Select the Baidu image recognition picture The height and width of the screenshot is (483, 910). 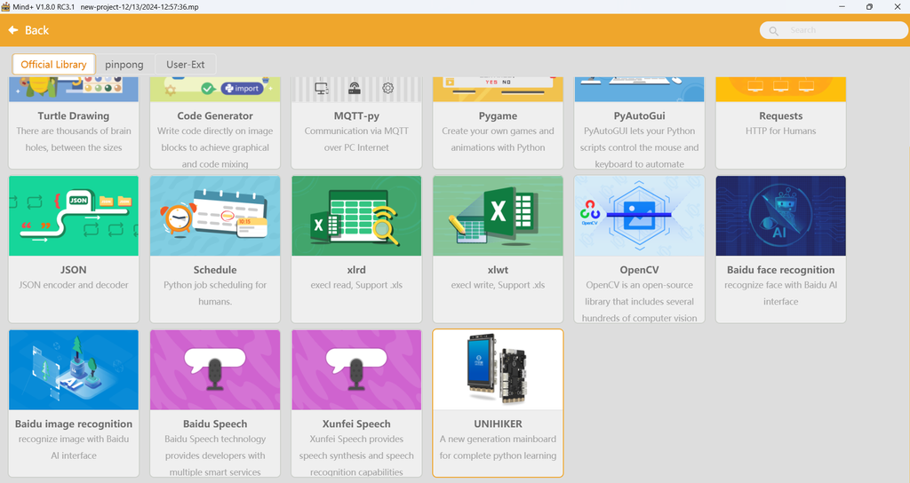tap(74, 370)
